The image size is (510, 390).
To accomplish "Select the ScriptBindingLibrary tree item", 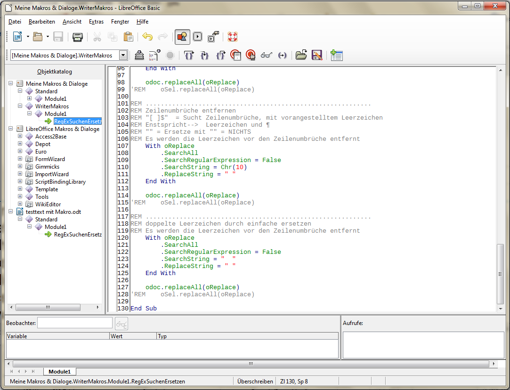I will tap(60, 181).
